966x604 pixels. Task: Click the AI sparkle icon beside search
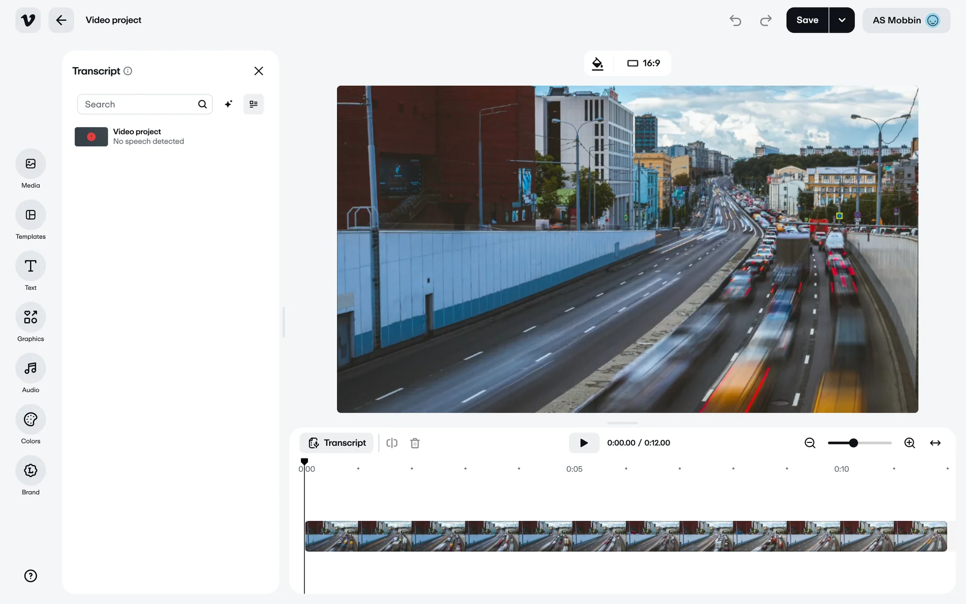[x=228, y=104]
